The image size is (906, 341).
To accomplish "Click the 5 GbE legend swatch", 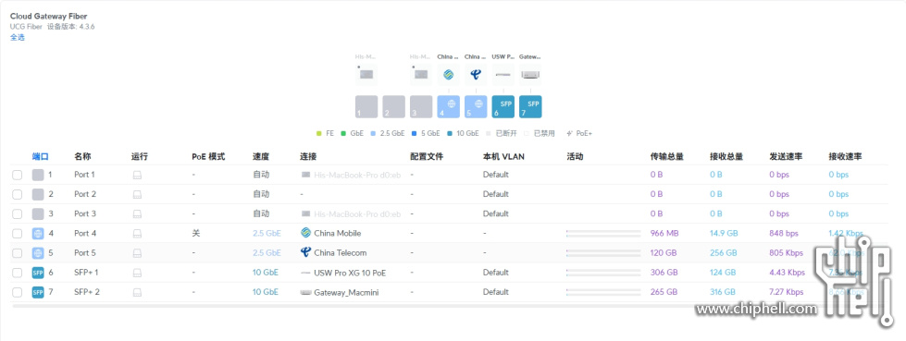I will [415, 133].
